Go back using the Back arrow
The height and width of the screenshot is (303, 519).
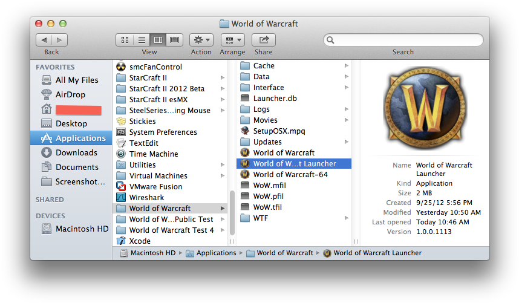tap(44, 40)
